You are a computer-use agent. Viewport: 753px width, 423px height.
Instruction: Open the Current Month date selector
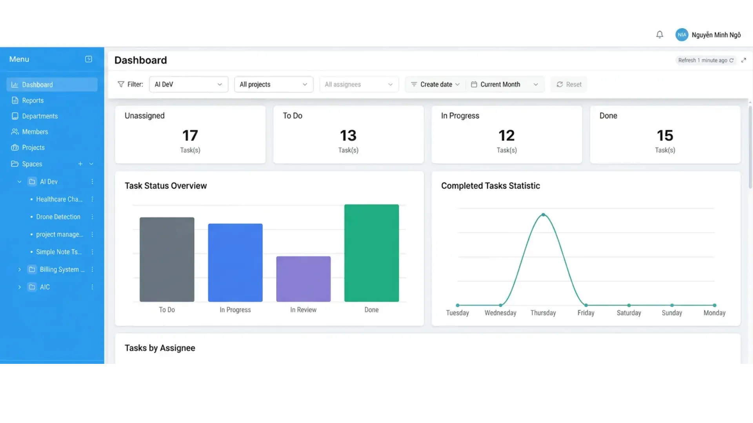[505, 84]
